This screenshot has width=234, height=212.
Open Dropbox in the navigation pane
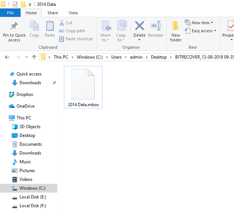(25, 94)
